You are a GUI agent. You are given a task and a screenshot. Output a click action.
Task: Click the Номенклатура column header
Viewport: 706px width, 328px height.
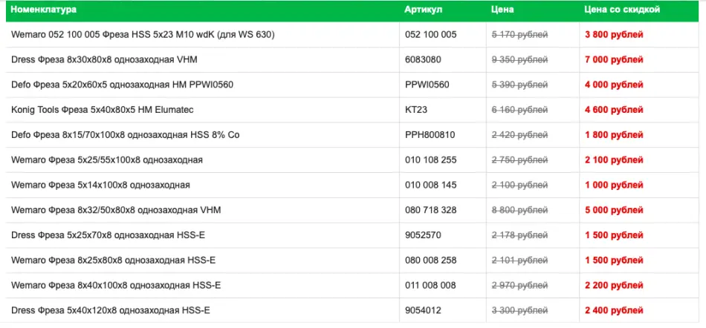(x=44, y=10)
